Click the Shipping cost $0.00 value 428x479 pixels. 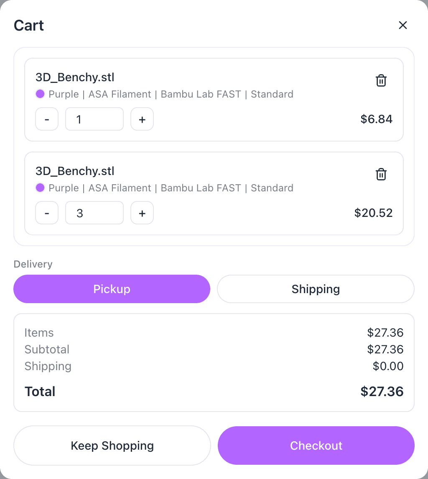(388, 366)
